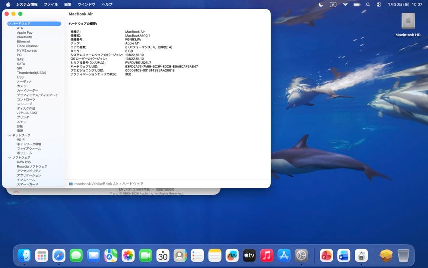Collapse the ハードウェア section chevron

(10, 23)
